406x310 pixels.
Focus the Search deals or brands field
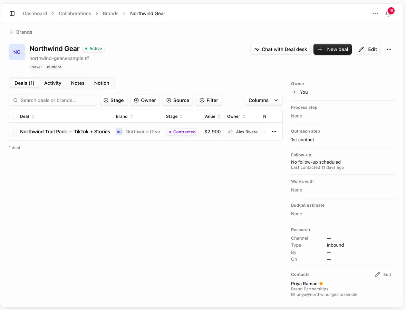pyautogui.click(x=53, y=100)
